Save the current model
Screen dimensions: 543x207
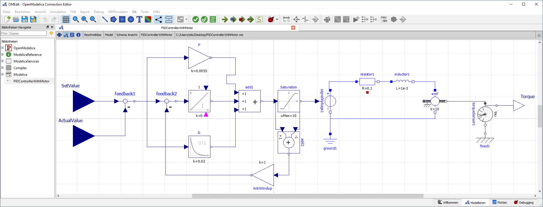click(25, 19)
